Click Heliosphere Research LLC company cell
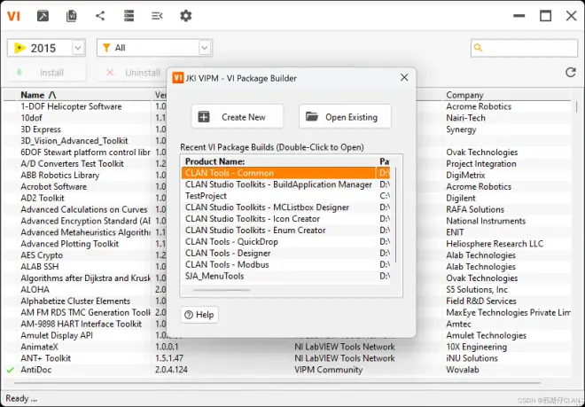The height and width of the screenshot is (407, 585). pyautogui.click(x=495, y=244)
